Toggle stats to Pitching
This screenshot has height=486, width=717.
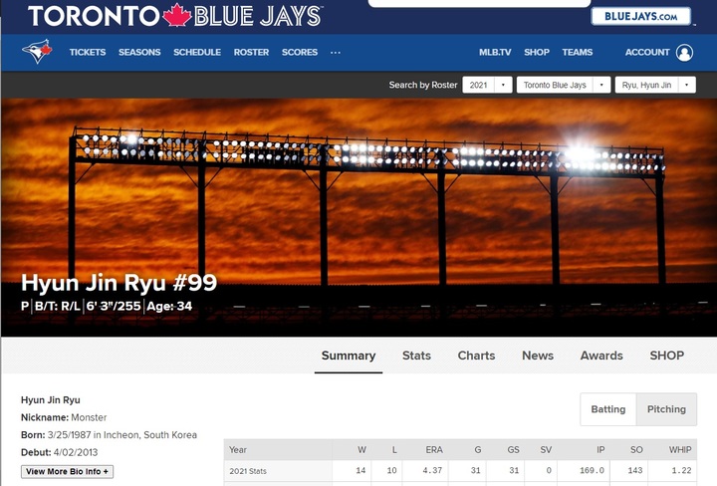(x=666, y=409)
